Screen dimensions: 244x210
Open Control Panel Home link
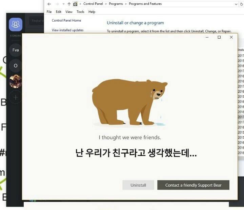66,21
